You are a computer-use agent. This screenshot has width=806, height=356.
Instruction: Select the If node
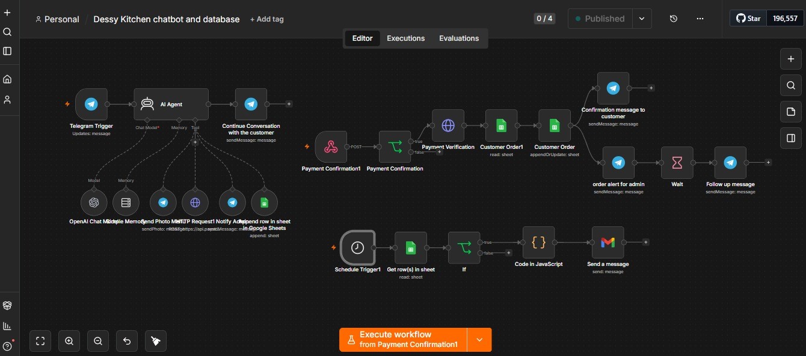464,248
